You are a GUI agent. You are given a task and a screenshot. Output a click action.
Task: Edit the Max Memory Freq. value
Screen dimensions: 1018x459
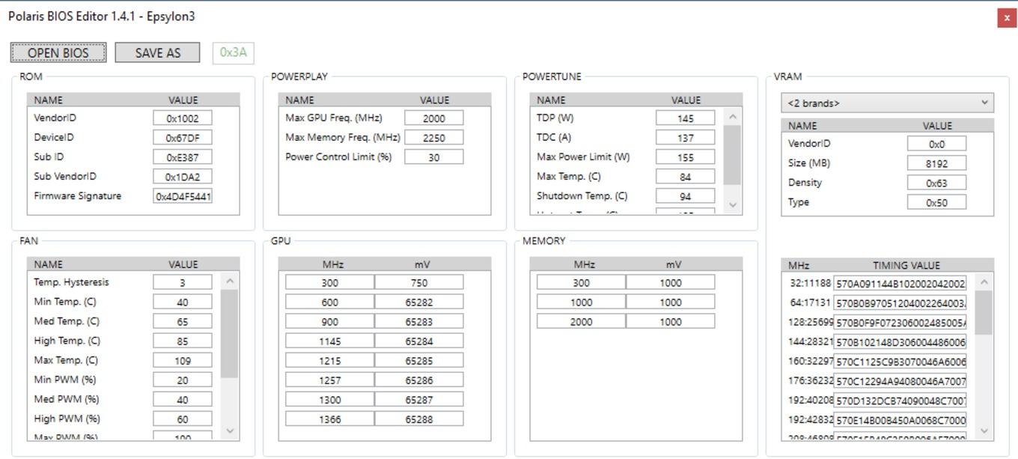[x=434, y=138]
